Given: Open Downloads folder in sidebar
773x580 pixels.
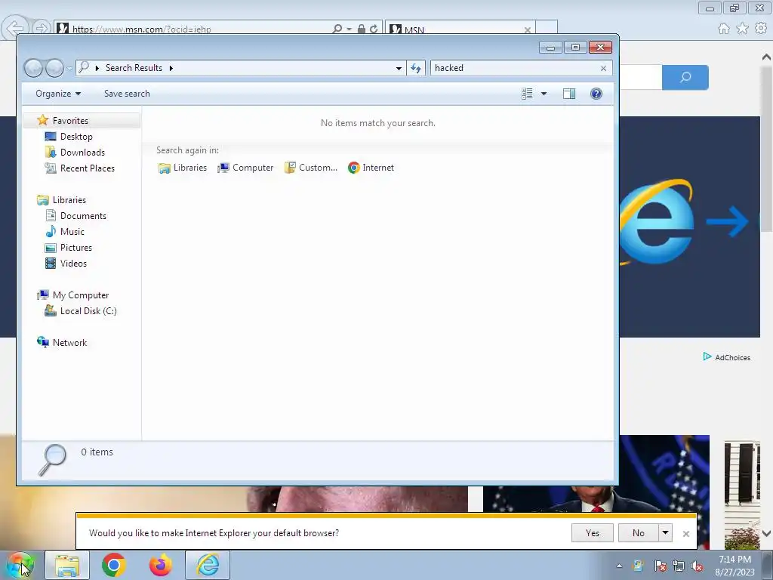Looking at the screenshot, I should (82, 153).
